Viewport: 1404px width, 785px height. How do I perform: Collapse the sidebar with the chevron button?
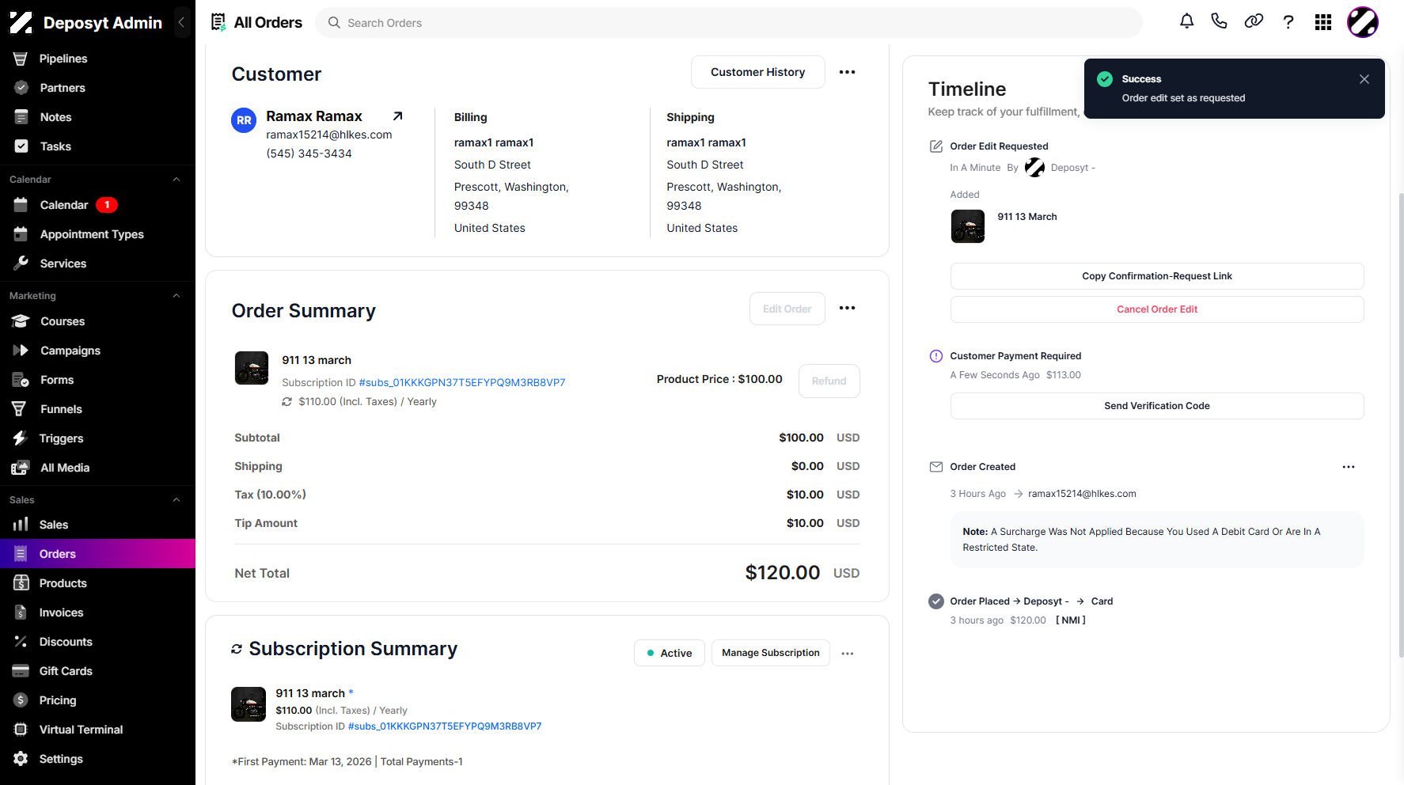point(181,22)
